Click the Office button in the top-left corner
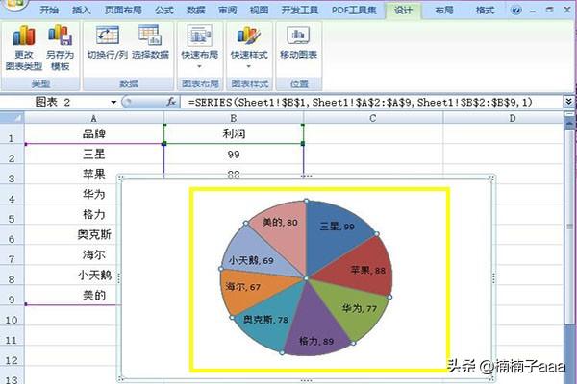577x384 pixels. coord(14,4)
